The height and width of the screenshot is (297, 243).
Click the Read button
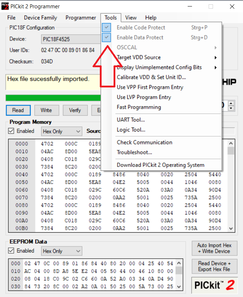point(18,110)
